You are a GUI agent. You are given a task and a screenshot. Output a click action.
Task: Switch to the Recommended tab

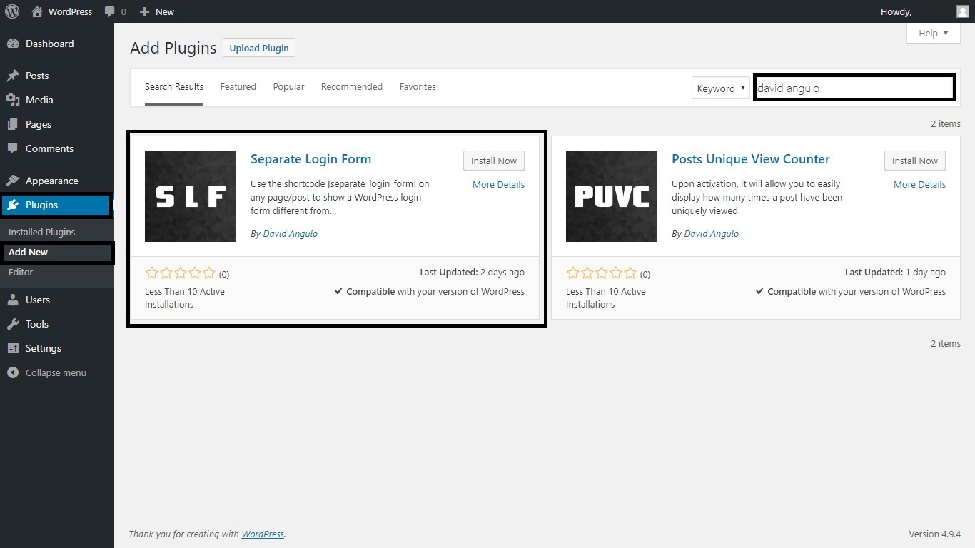(352, 87)
